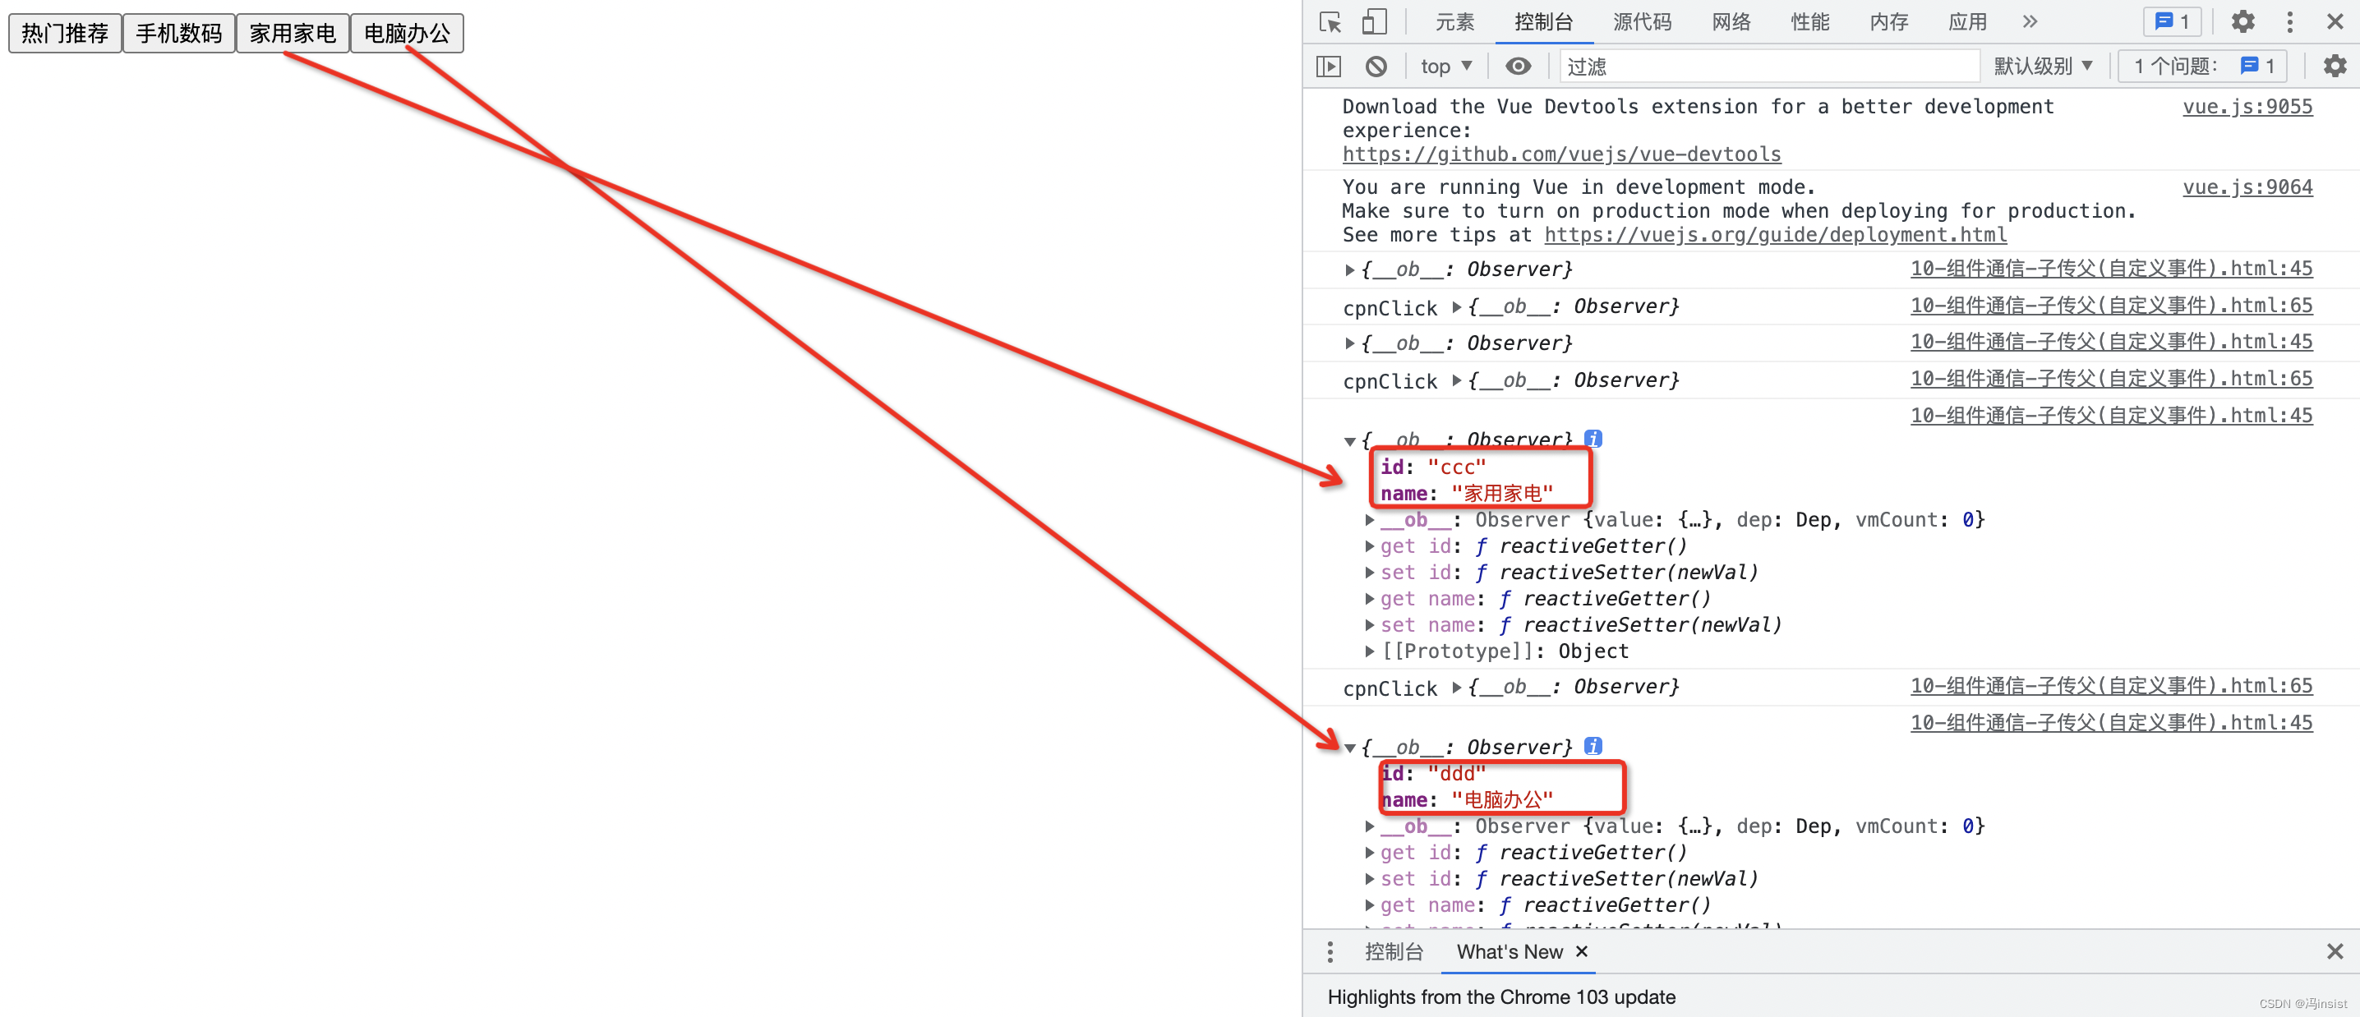This screenshot has height=1017, width=2360.
Task: Toggle the device toolbar icon
Action: [1374, 22]
